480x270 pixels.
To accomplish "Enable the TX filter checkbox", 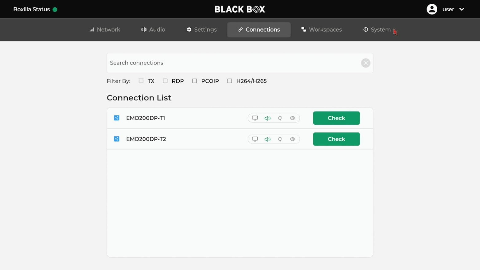I will pos(141,81).
